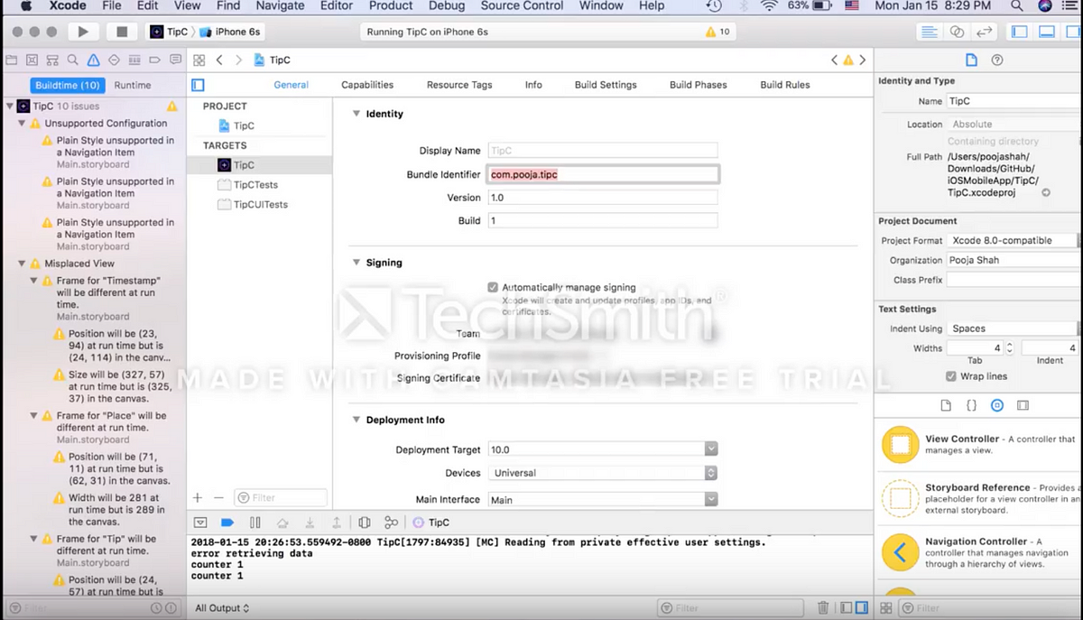Hide the navigator panel
Screen dimensions: 1083x620
click(x=1020, y=32)
